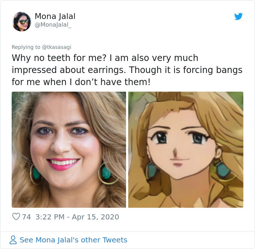Viewport: 255px width, 249px height.
Task: Click the blue Twitter bird logo
Action: coord(238,16)
